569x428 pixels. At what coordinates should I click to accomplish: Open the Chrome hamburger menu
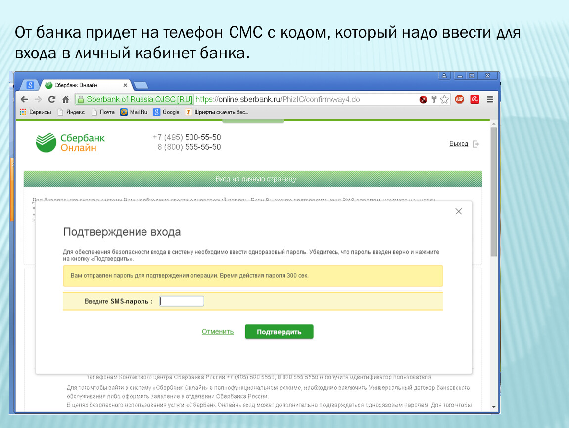pos(490,99)
